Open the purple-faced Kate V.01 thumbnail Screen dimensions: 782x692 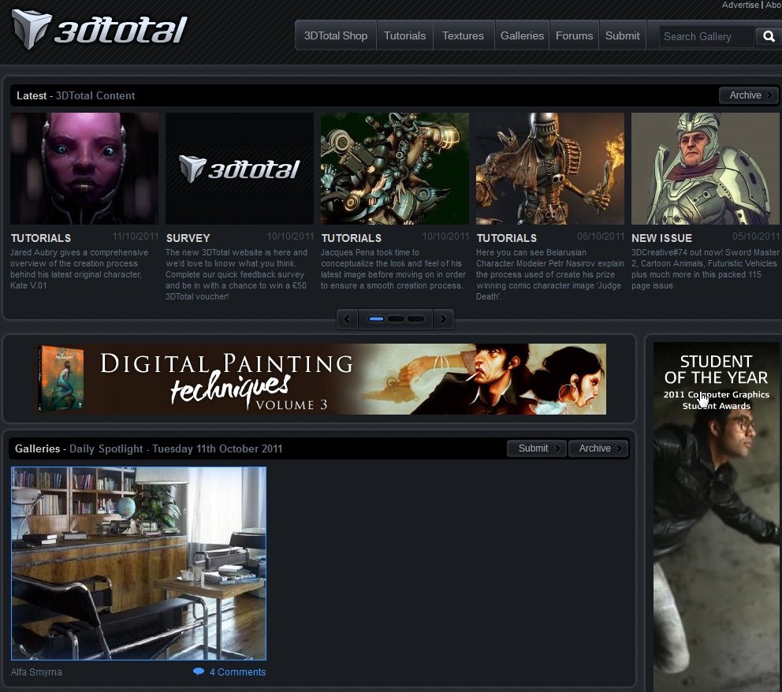[x=84, y=169]
